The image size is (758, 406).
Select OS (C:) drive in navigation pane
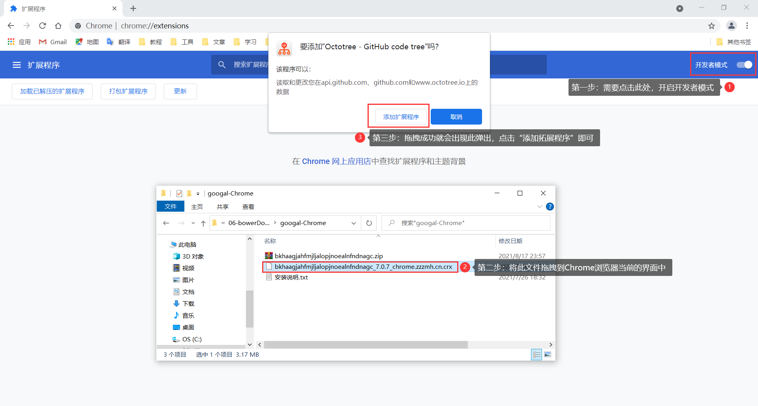pyautogui.click(x=187, y=339)
